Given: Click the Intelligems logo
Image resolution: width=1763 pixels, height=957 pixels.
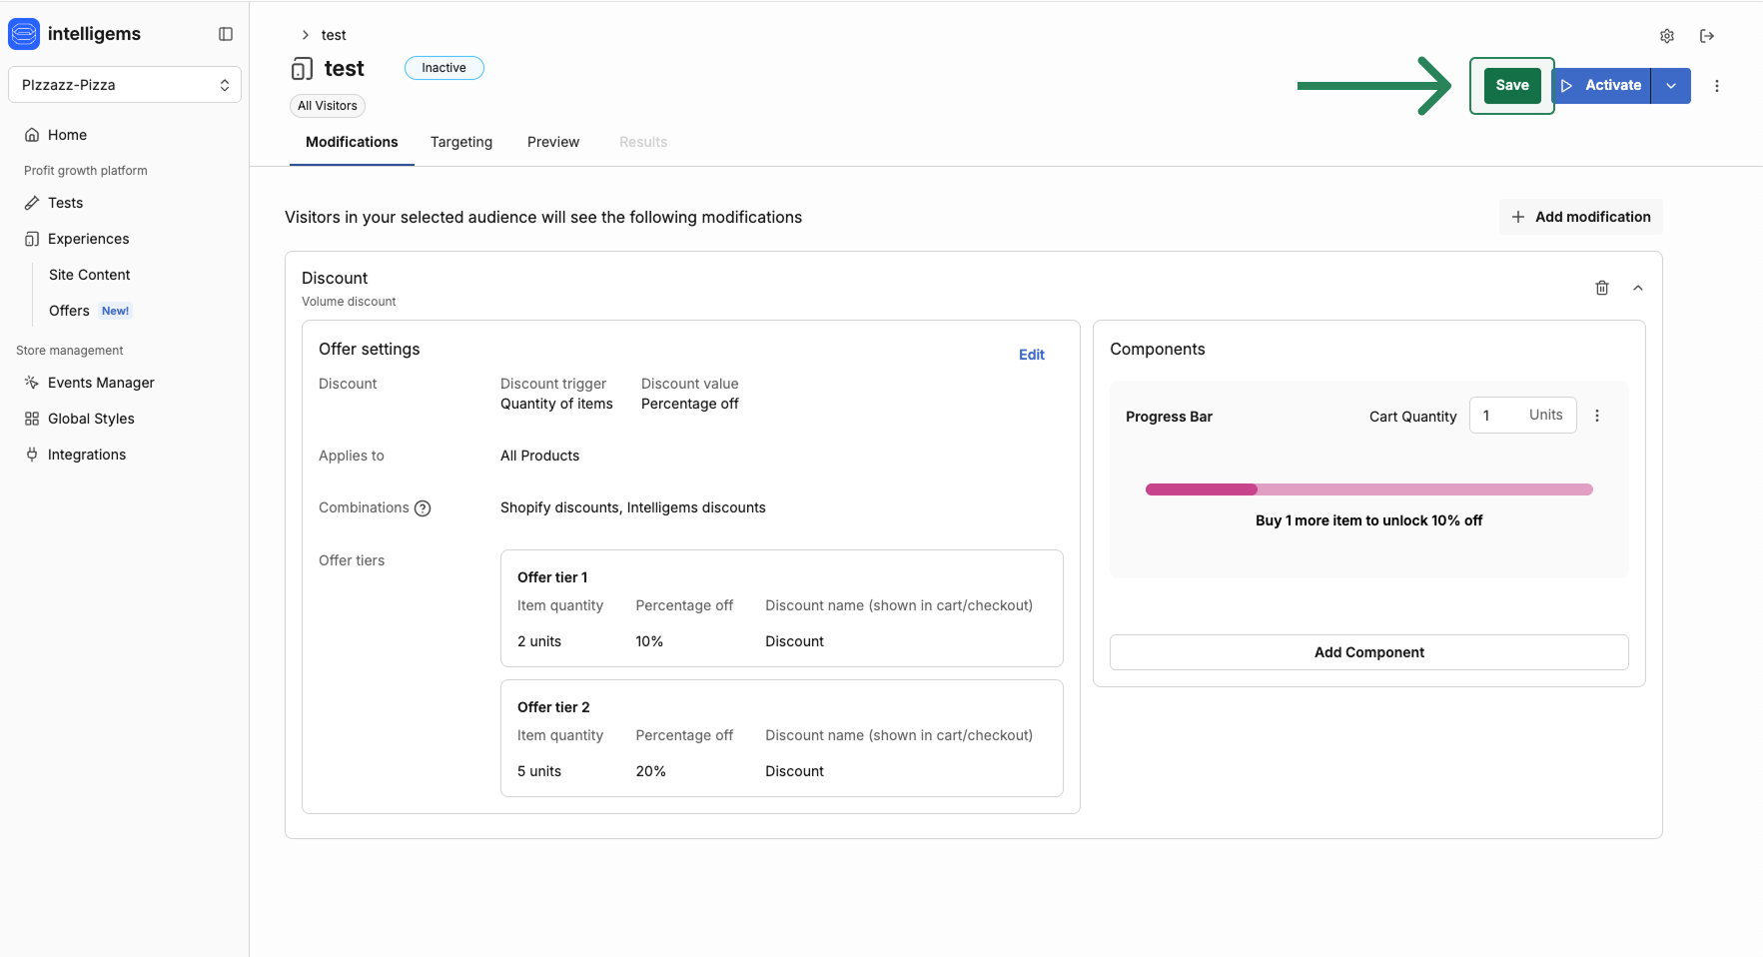Looking at the screenshot, I should pos(24,34).
